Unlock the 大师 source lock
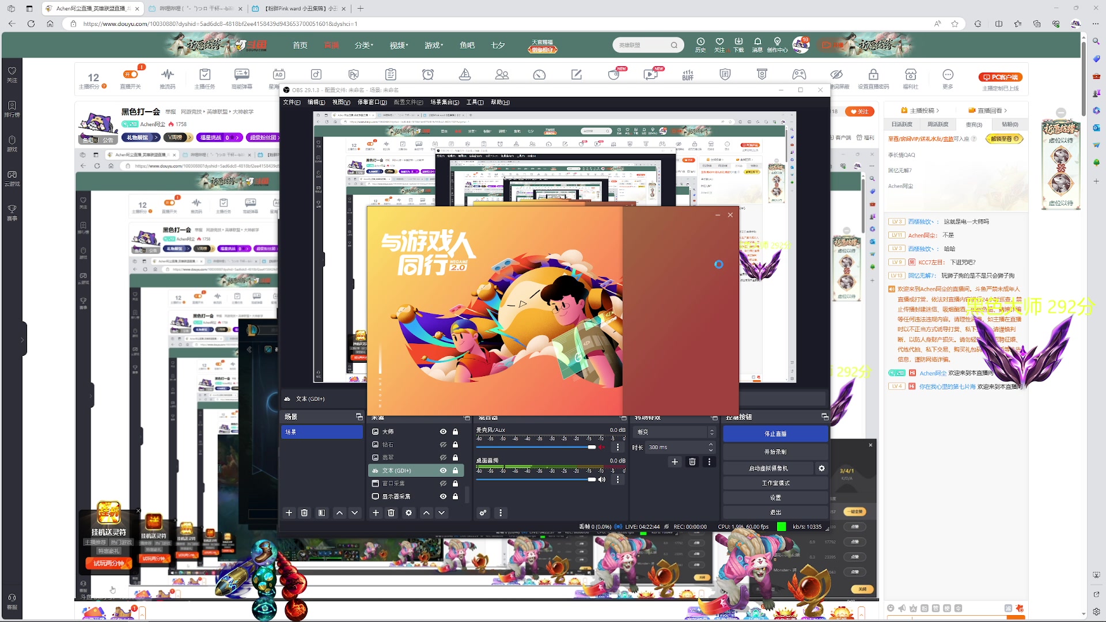The width and height of the screenshot is (1106, 622). pyautogui.click(x=455, y=431)
